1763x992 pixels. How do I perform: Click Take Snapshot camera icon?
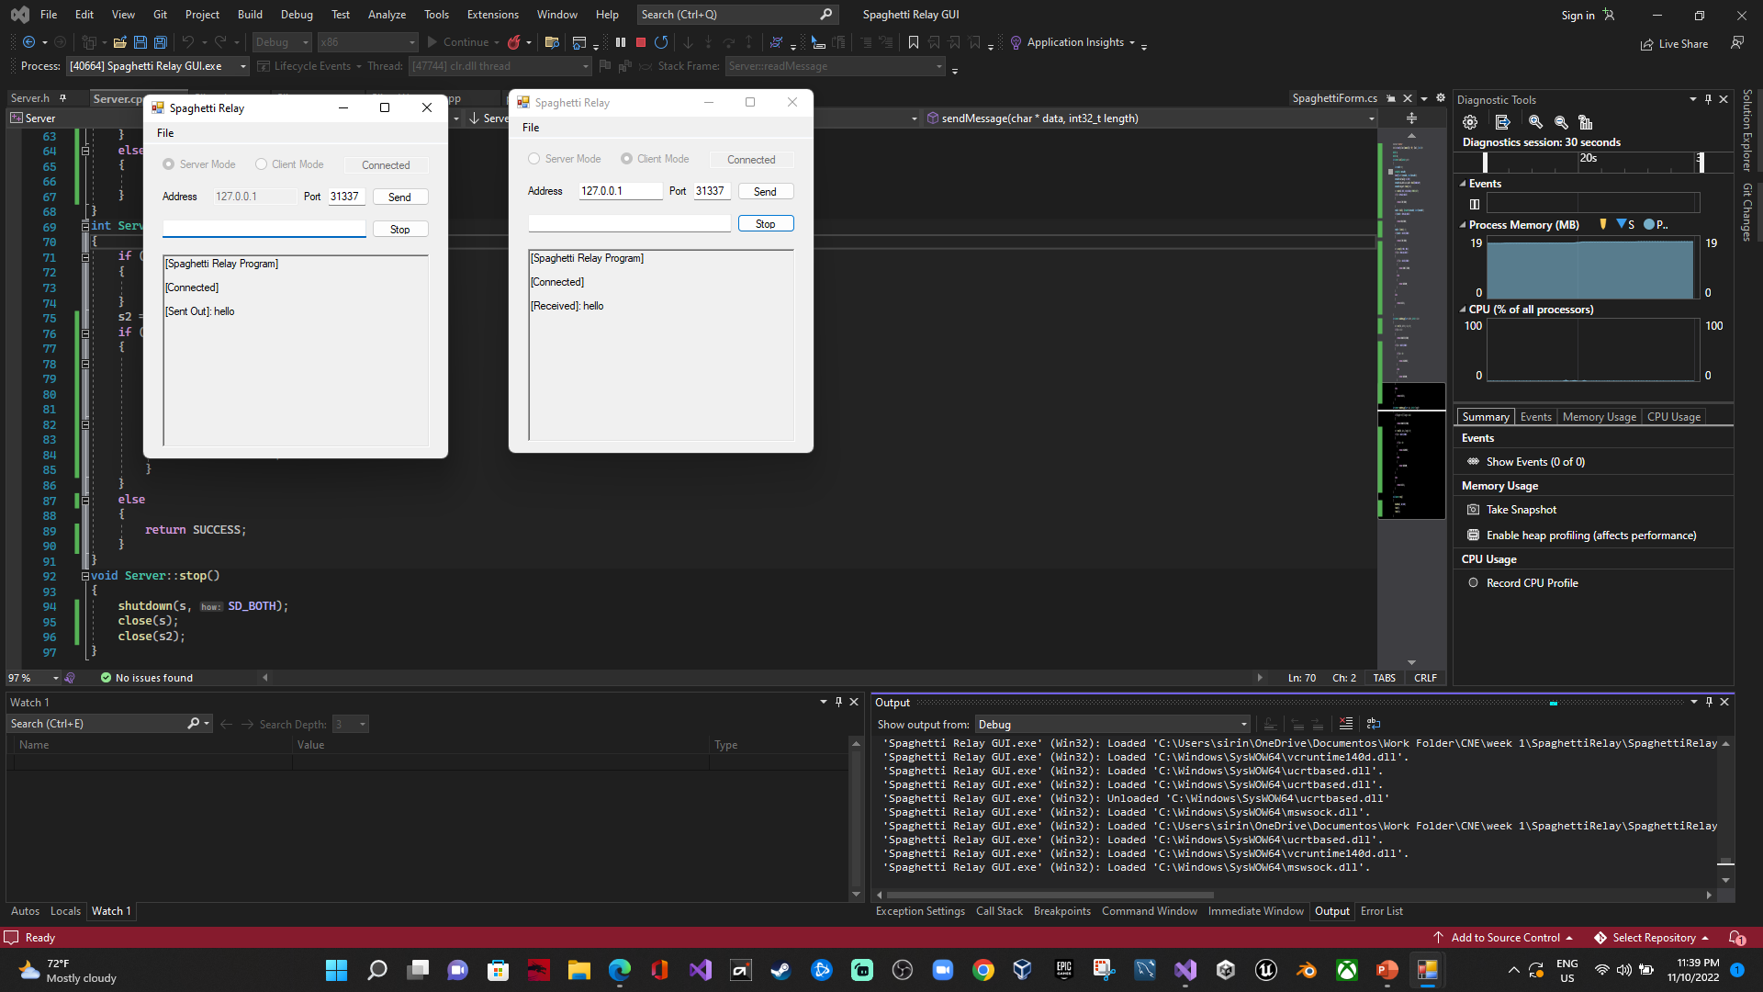1473,510
